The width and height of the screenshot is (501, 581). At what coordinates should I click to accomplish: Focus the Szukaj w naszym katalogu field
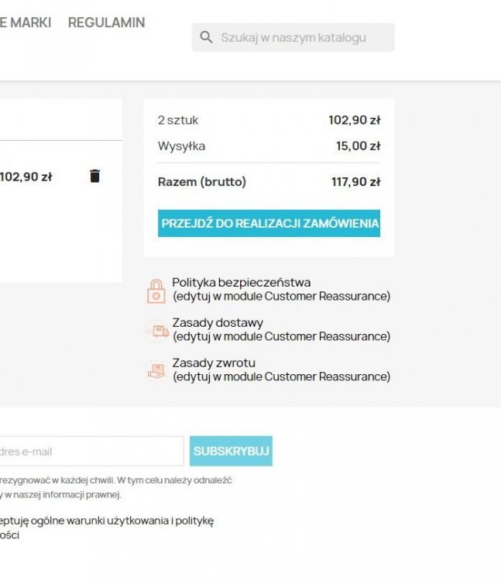click(293, 37)
